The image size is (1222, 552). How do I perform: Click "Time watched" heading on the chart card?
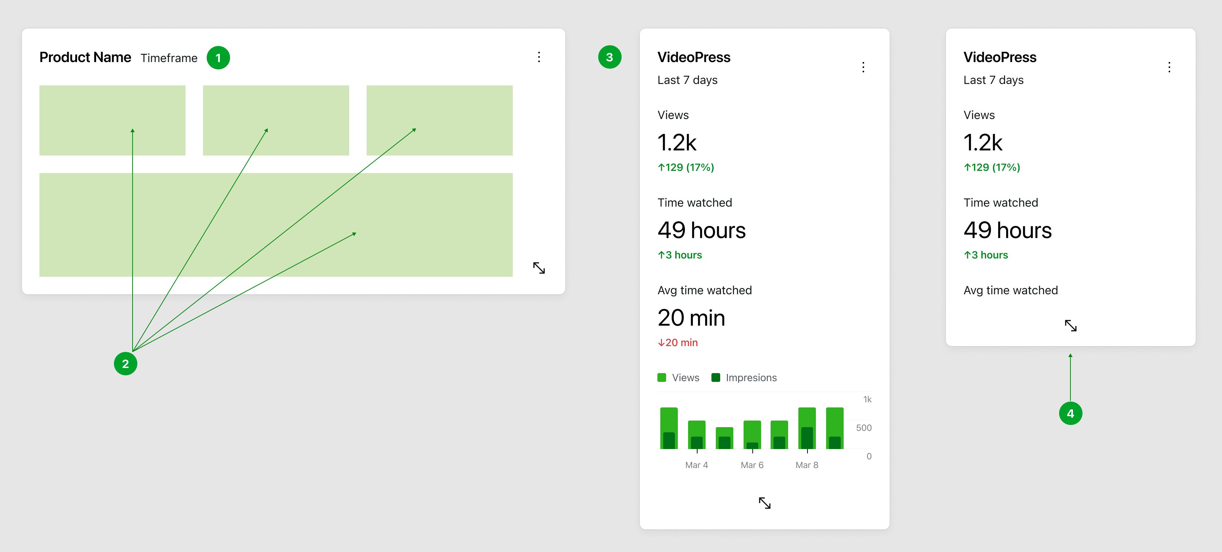(x=695, y=203)
